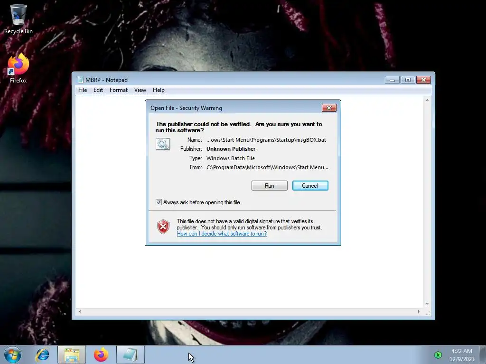Click the msgBOX.bat file name path
Viewport: 486px width, 364px height.
click(266, 140)
